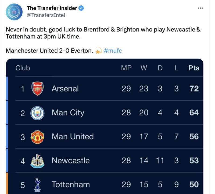
Task: Click The Transfer Insider profile avatar
Action: (x=14, y=12)
